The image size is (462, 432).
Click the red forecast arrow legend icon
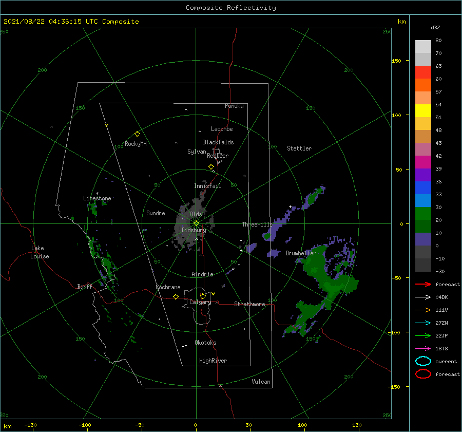423,284
